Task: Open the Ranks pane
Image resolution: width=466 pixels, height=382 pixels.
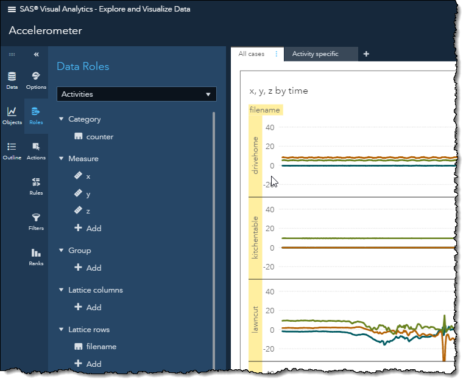Action: click(x=36, y=257)
